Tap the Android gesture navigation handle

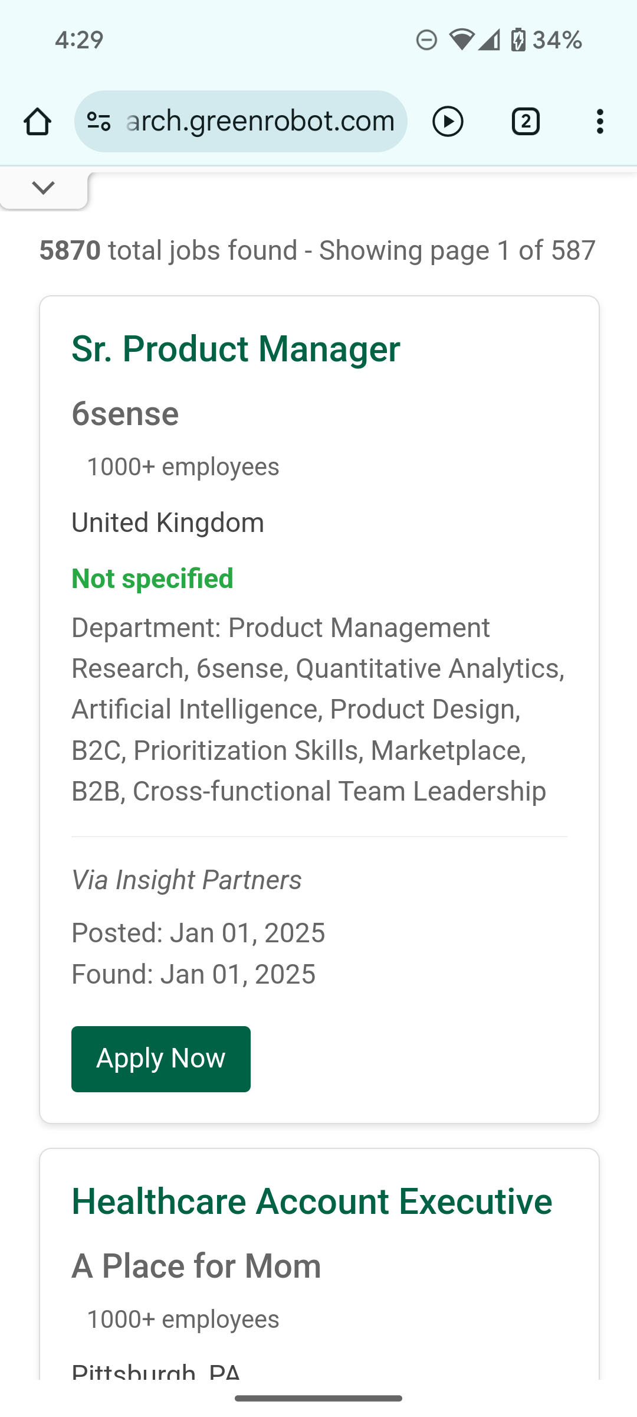tap(318, 1398)
